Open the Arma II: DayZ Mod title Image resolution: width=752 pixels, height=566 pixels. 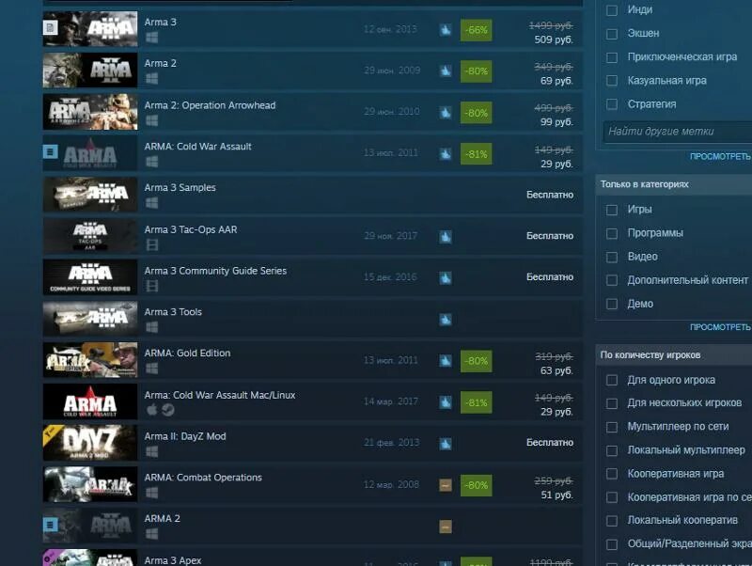pyautogui.click(x=185, y=436)
